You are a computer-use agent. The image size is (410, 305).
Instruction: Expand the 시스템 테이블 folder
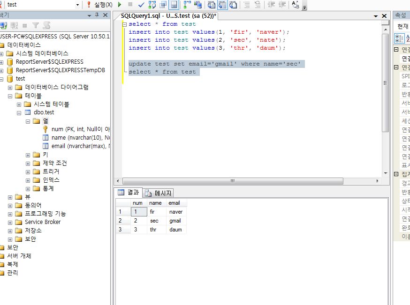(x=19, y=104)
